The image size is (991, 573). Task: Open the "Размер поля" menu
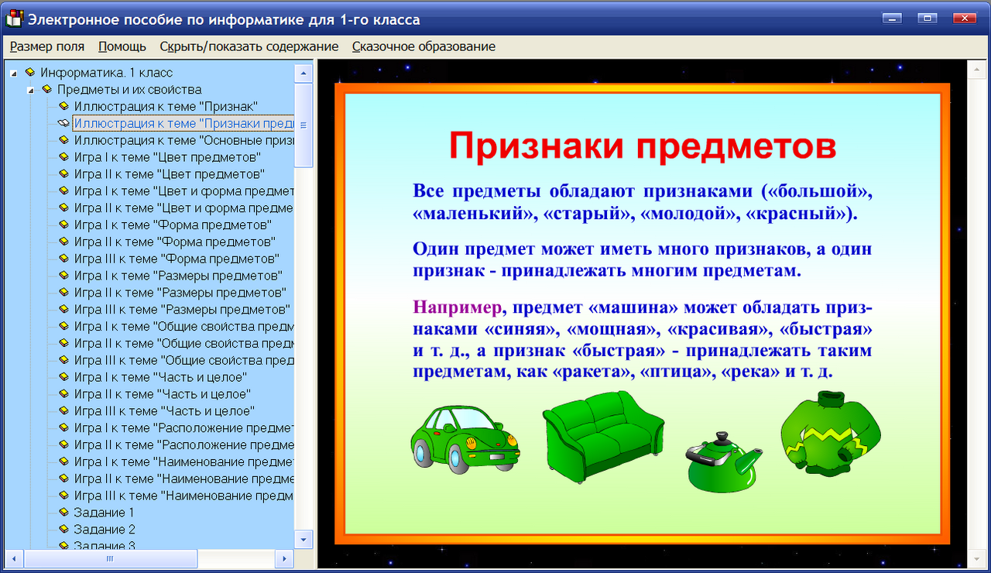click(x=46, y=46)
